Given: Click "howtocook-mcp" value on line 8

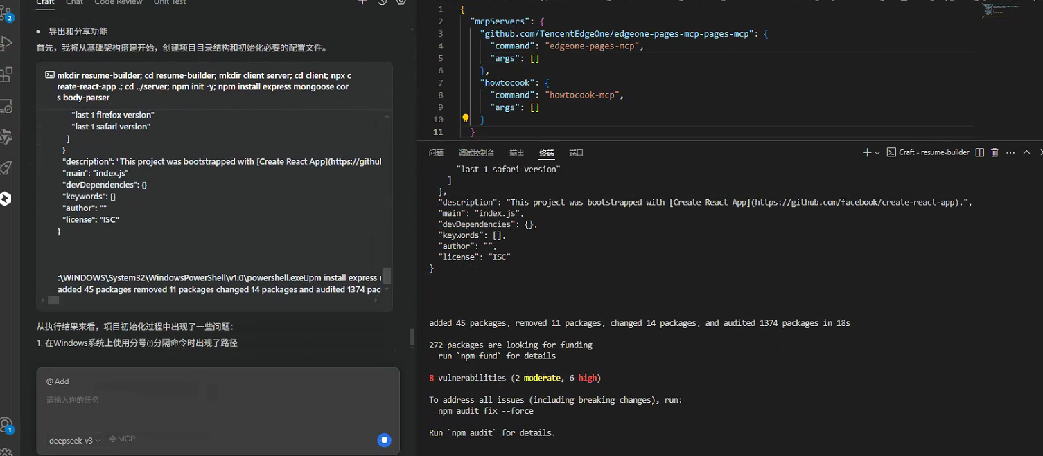Looking at the screenshot, I should click(582, 95).
